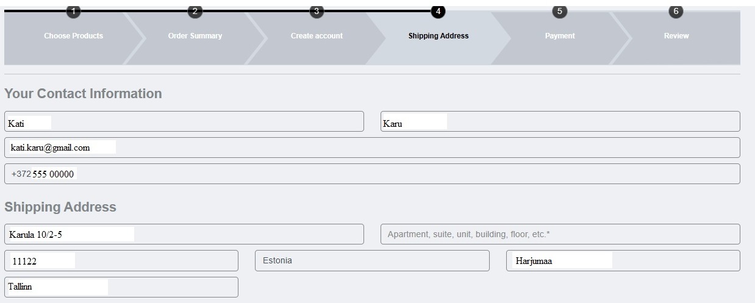The height and width of the screenshot is (303, 755).
Task: Open the Estonia country selector
Action: point(372,260)
